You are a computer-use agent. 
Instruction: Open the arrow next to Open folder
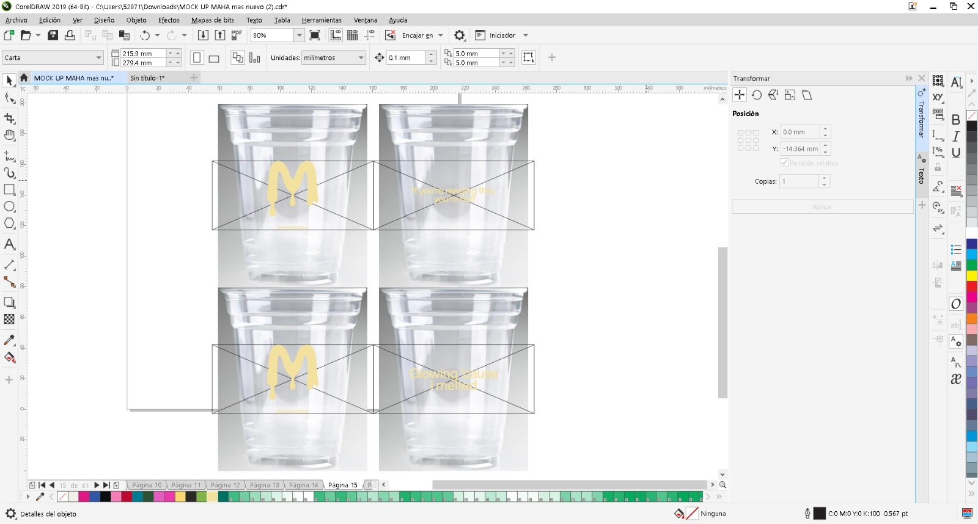pos(38,35)
